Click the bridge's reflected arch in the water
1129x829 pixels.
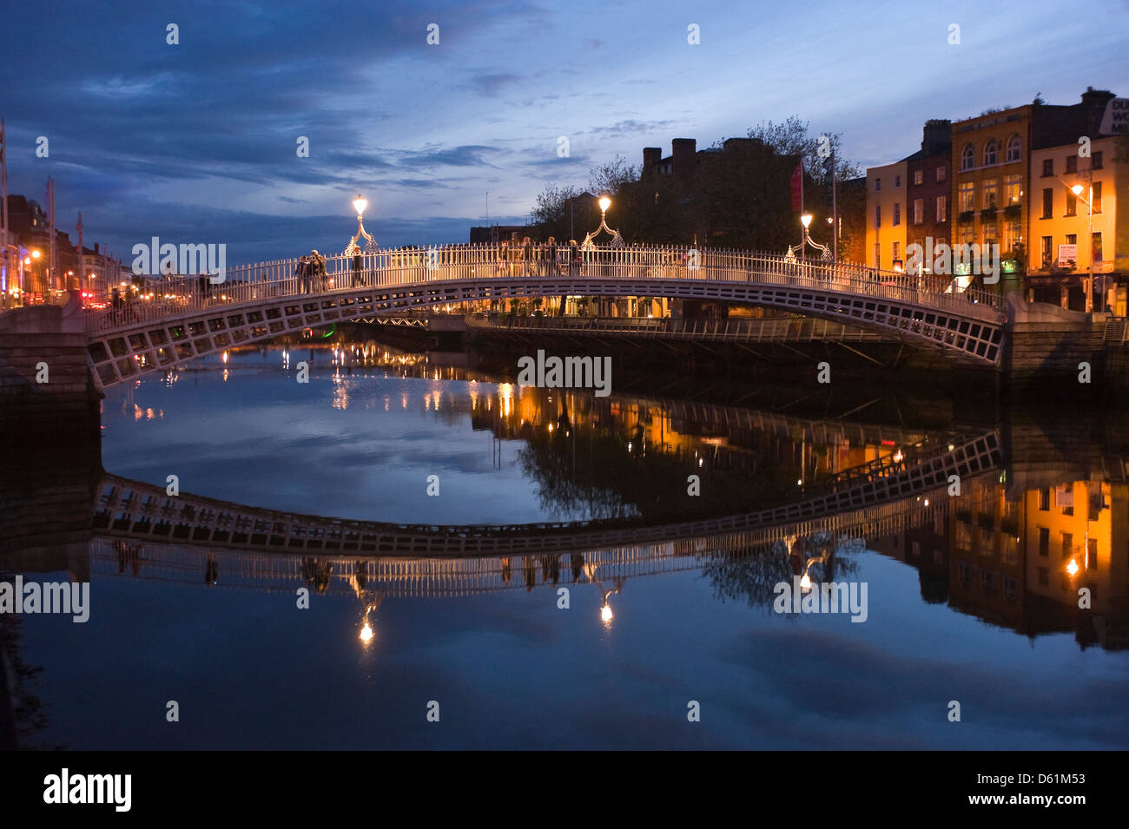click(547, 521)
